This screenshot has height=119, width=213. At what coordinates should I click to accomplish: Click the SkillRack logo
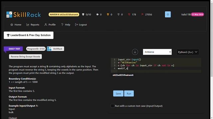point(23,15)
